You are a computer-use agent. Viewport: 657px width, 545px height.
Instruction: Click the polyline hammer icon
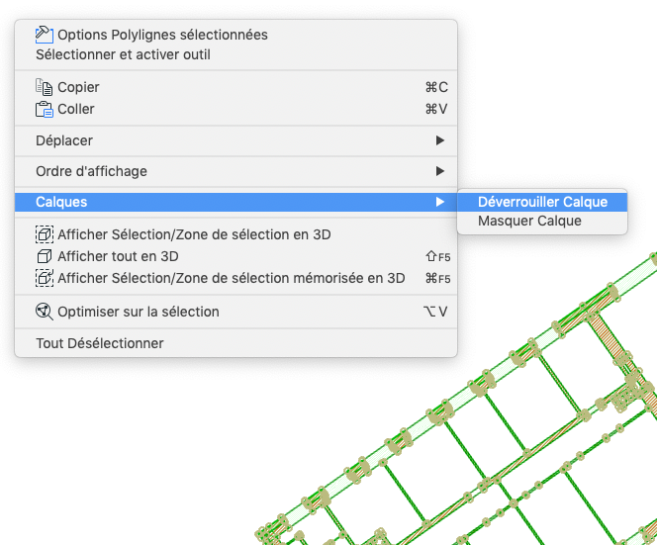click(x=44, y=35)
